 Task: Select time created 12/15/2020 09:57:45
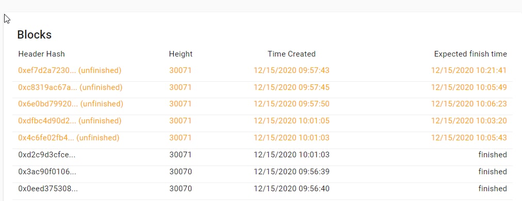(x=291, y=87)
